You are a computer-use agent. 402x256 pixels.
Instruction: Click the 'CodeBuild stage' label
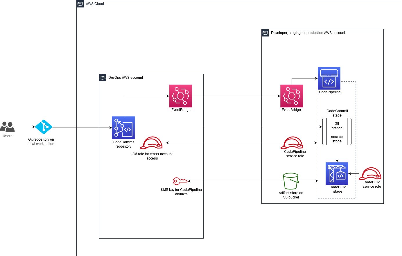click(x=338, y=189)
